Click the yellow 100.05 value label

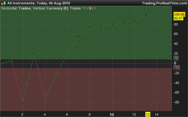(x=179, y=14)
